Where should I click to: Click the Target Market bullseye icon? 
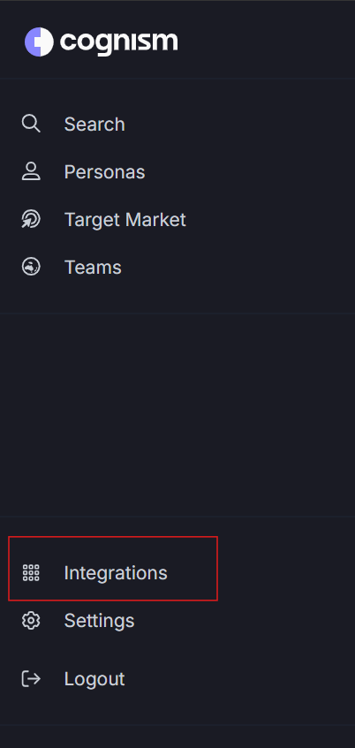31,219
